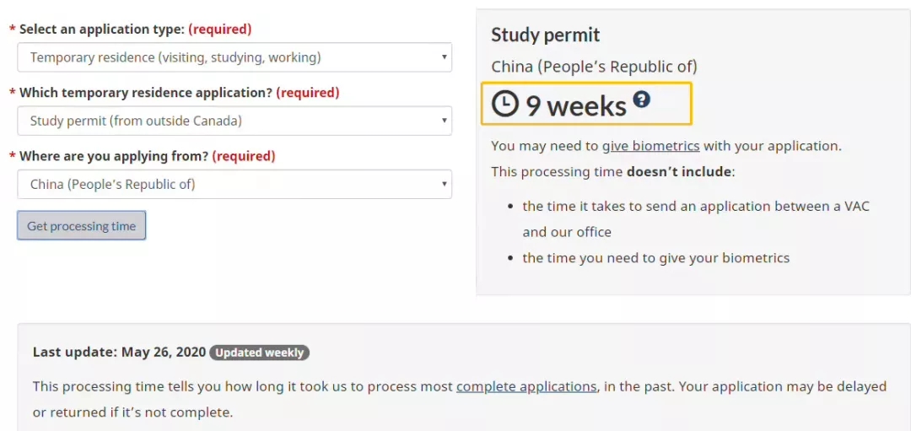
Task: Follow the give biometrics link
Action: tap(650, 146)
